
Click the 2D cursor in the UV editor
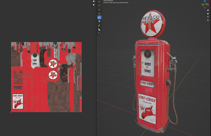click(11, 112)
